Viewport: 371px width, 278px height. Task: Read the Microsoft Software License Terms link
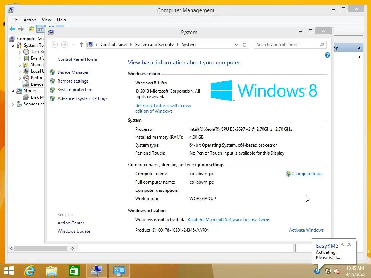coord(229,220)
